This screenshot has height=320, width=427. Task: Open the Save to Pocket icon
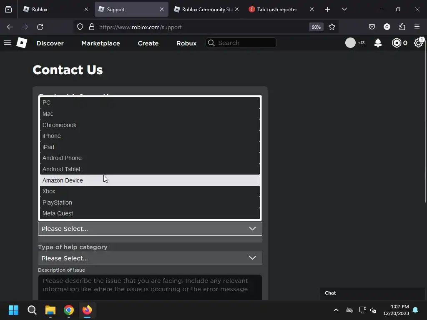pos(372,27)
